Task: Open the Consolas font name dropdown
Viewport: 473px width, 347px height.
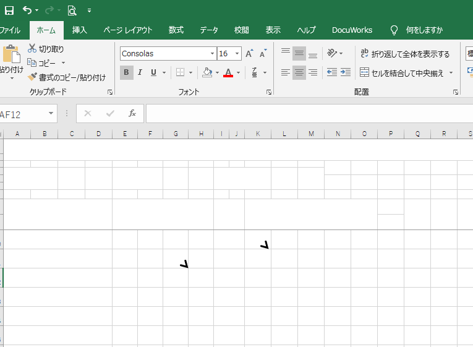Action: click(x=213, y=54)
